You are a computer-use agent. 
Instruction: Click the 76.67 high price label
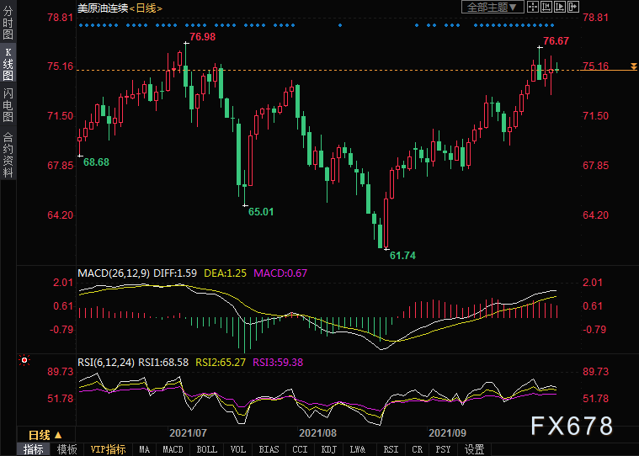pyautogui.click(x=556, y=40)
